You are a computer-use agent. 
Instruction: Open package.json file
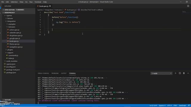point(11,73)
